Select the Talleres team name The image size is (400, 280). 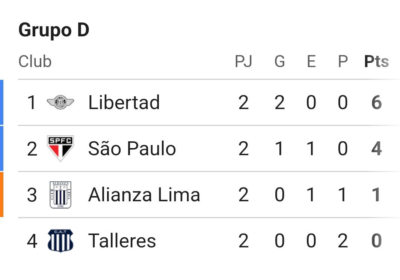(x=122, y=241)
